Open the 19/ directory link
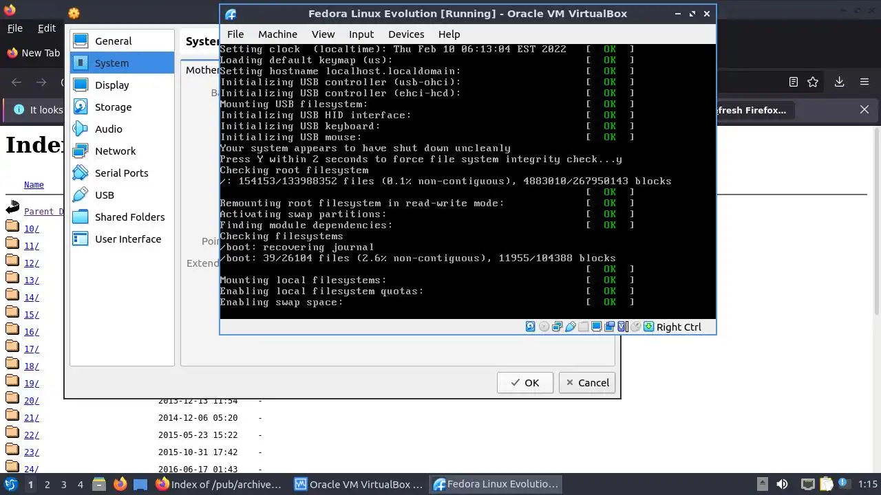Screen dimensions: 881x495 [32, 384]
